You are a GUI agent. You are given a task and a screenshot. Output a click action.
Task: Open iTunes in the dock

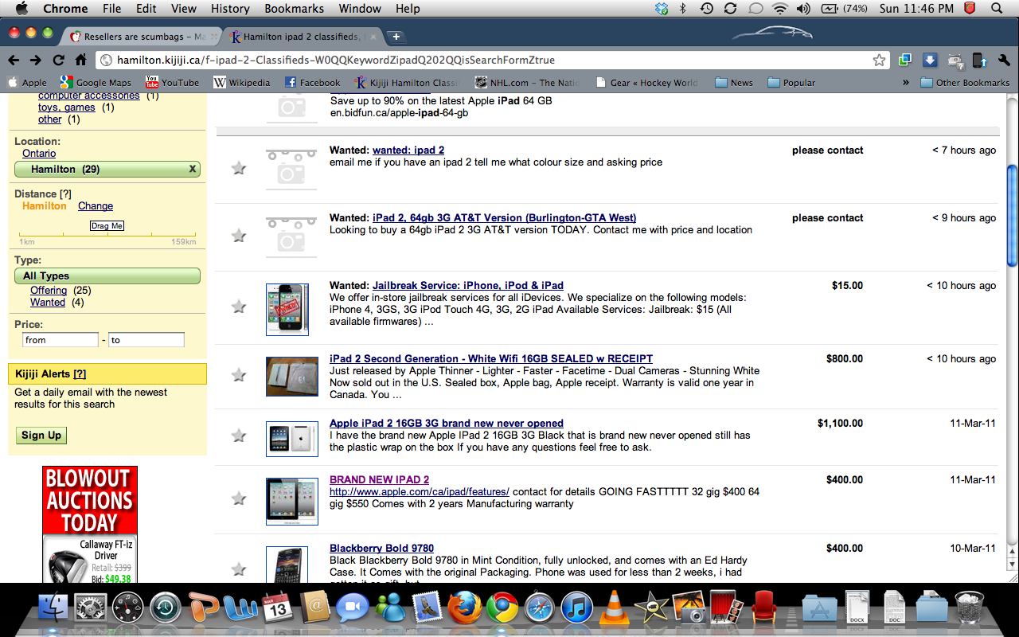576,608
